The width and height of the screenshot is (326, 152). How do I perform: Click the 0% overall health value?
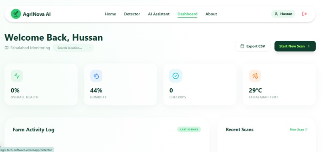[15, 90]
